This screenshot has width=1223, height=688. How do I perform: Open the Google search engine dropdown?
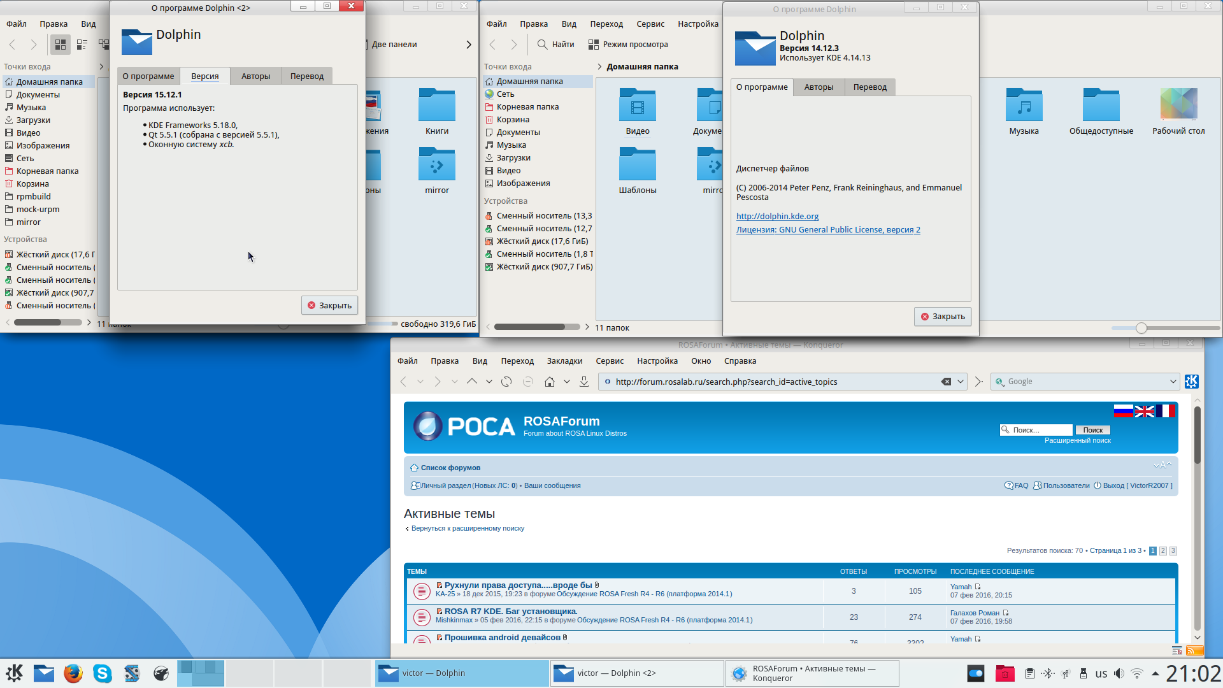pos(1173,382)
